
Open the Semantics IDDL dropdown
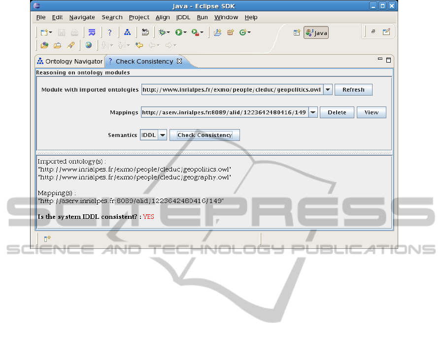click(x=162, y=135)
